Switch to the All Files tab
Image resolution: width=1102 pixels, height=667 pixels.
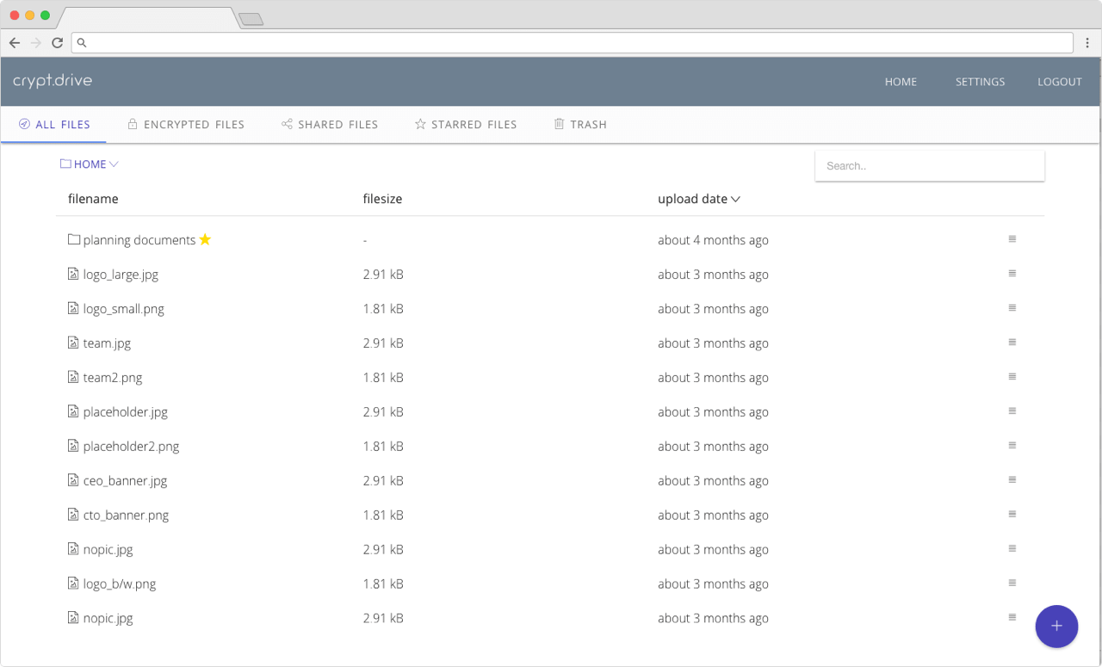click(x=54, y=125)
